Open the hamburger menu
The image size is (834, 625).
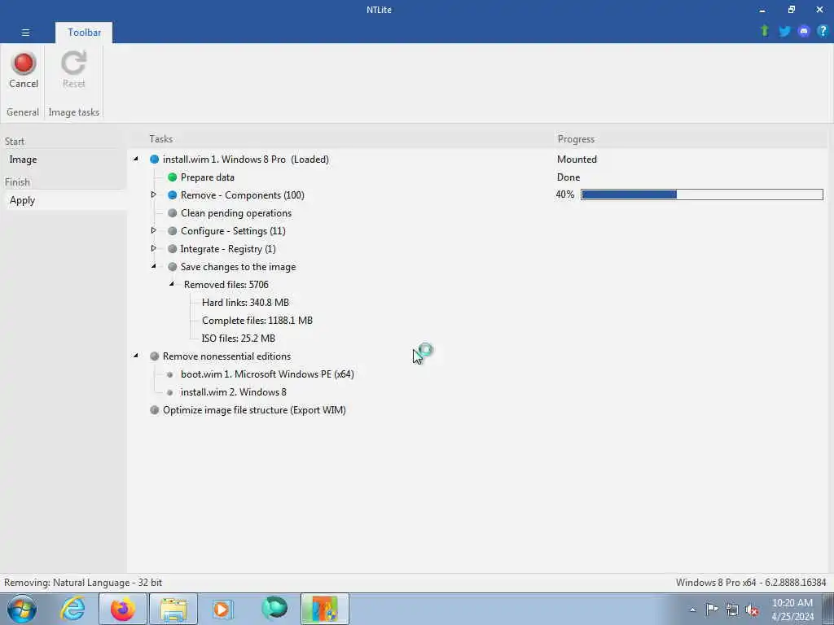point(25,33)
